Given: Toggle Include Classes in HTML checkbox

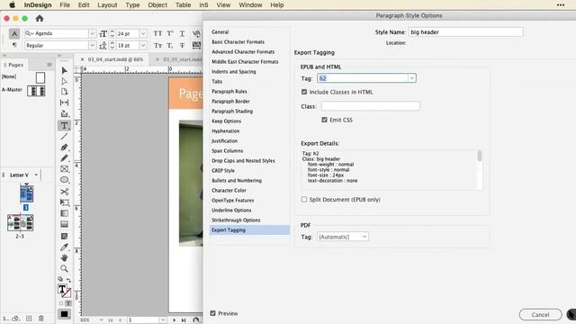Looking at the screenshot, I should (304, 92).
